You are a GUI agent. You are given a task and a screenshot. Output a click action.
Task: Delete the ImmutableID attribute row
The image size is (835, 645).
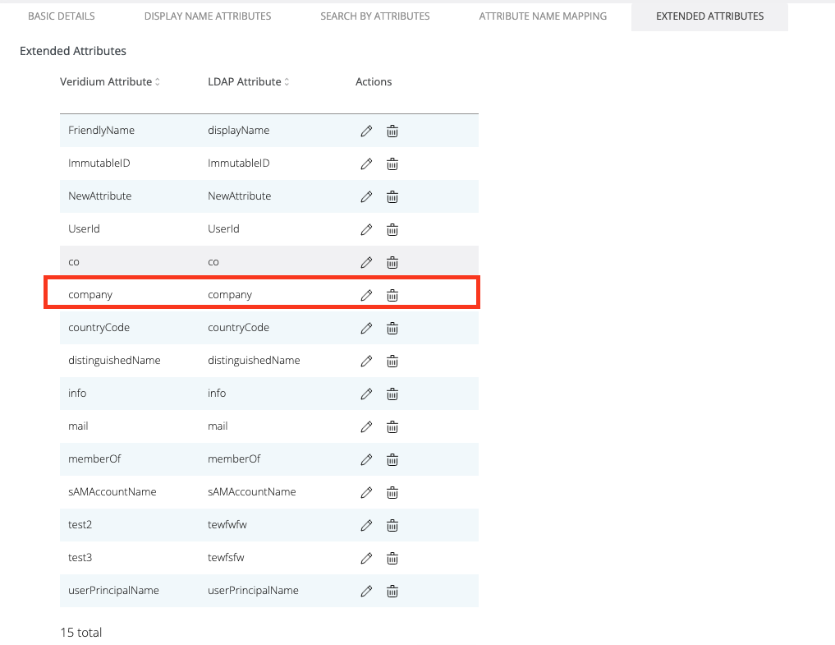click(x=392, y=164)
